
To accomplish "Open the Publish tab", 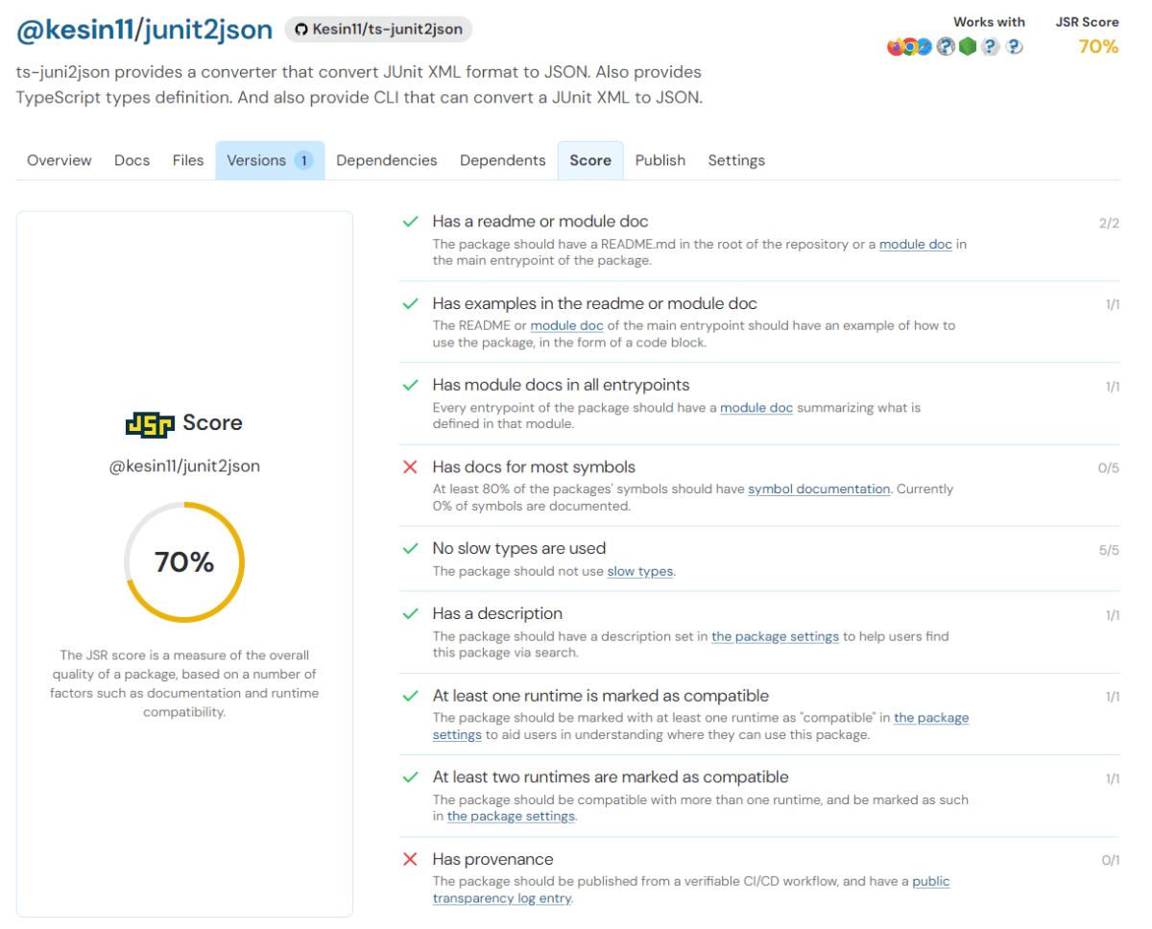I will point(660,160).
